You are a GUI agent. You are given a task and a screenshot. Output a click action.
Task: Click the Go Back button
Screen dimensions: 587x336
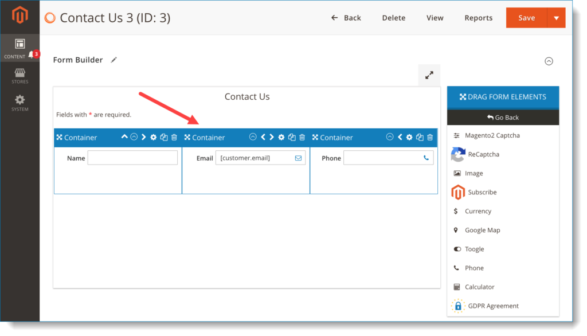click(x=503, y=117)
